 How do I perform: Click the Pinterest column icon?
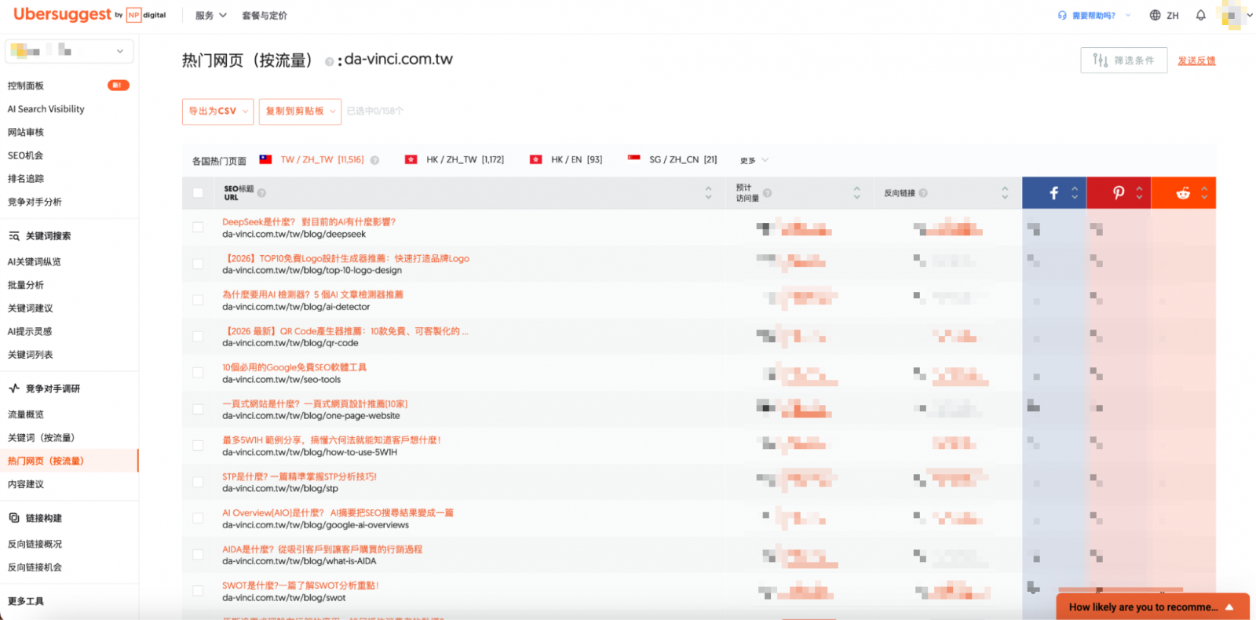[1119, 193]
